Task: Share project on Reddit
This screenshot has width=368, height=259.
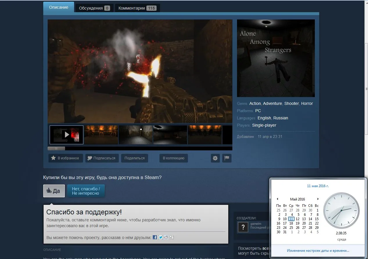Action: pos(166,237)
